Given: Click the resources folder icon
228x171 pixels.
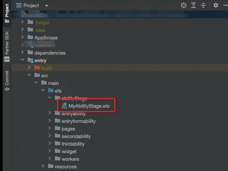Looking at the screenshot, I should (x=51, y=166).
